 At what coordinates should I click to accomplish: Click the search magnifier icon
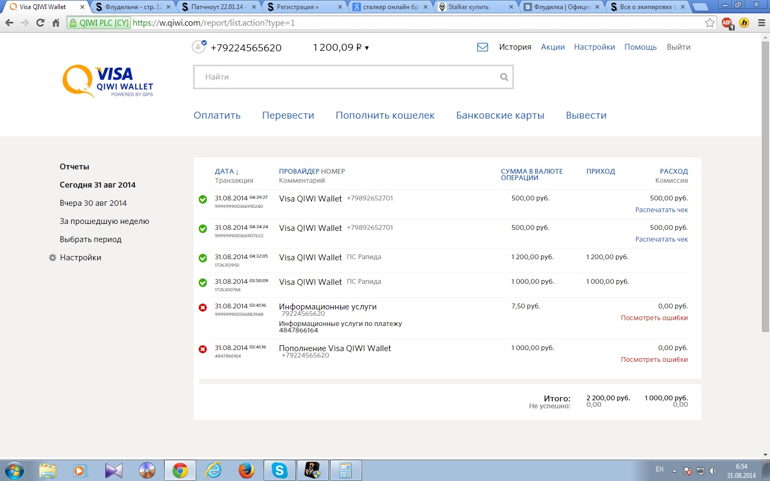click(x=504, y=77)
